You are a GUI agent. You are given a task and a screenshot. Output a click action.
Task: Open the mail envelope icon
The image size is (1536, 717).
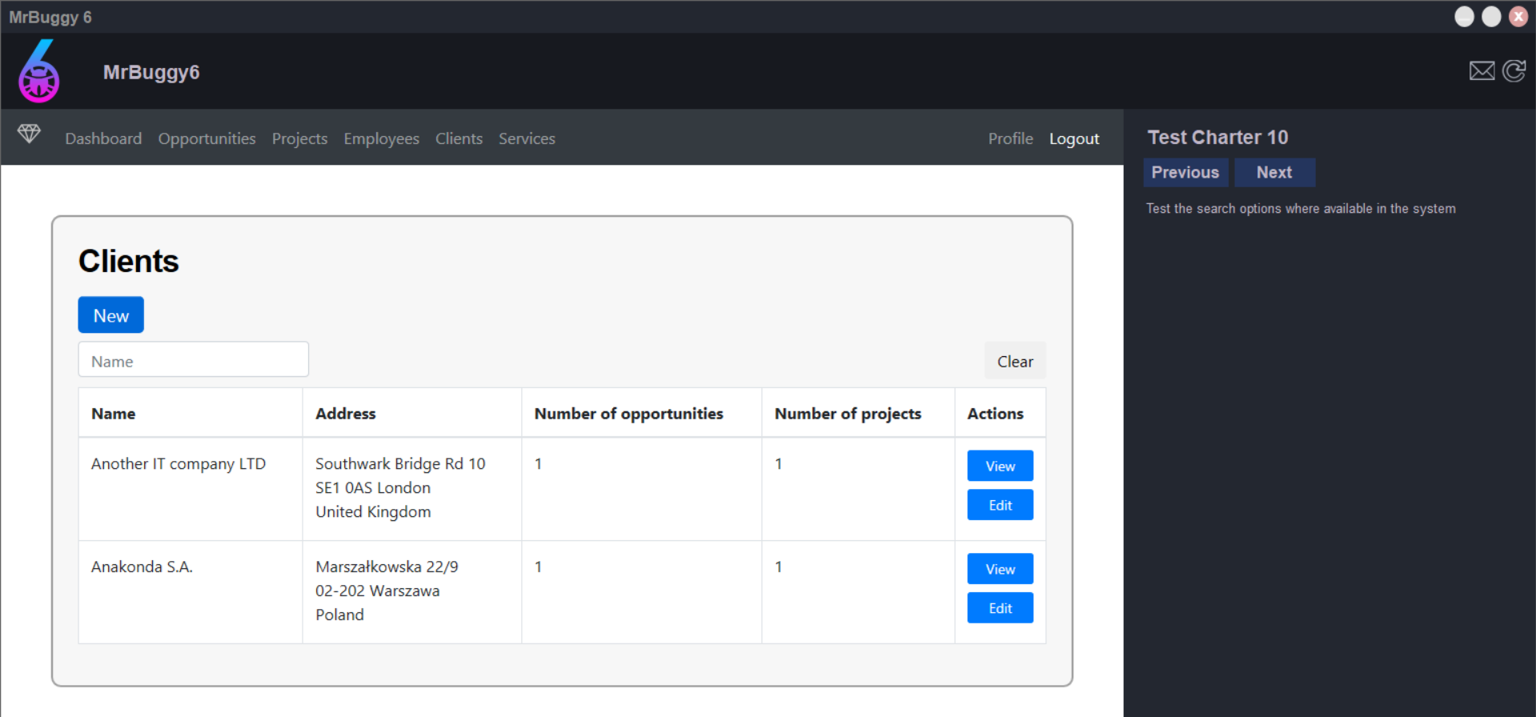1482,71
